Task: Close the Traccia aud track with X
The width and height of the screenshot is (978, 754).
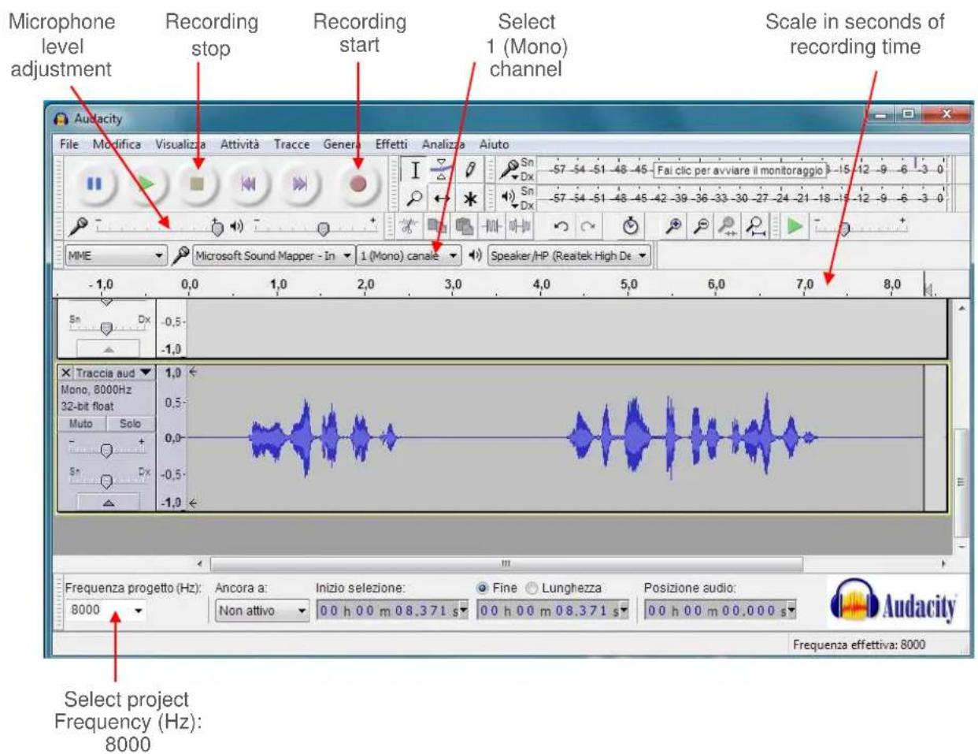Action: pyautogui.click(x=65, y=373)
